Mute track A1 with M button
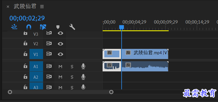218x102 pixels. point(60,67)
